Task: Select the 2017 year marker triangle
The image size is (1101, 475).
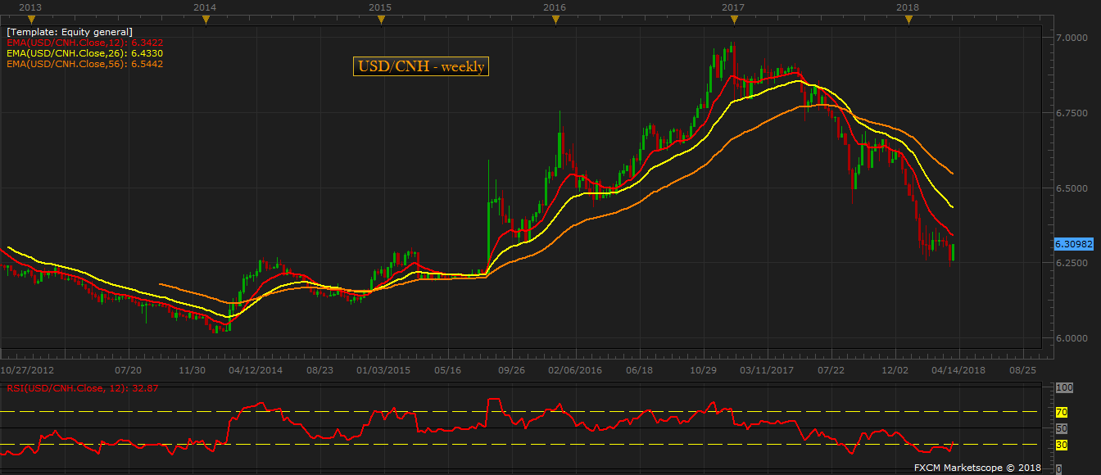Action: point(732,19)
